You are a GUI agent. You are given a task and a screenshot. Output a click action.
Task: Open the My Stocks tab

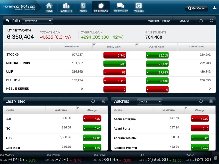coord(101,7)
